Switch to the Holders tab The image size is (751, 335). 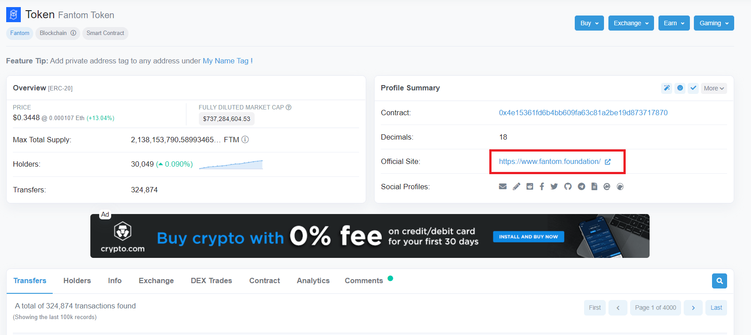pos(77,280)
